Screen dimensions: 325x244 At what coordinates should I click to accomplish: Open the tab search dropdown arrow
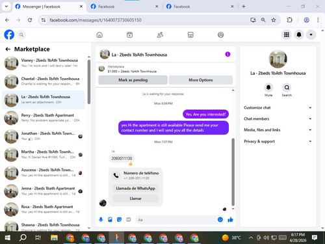point(6,7)
